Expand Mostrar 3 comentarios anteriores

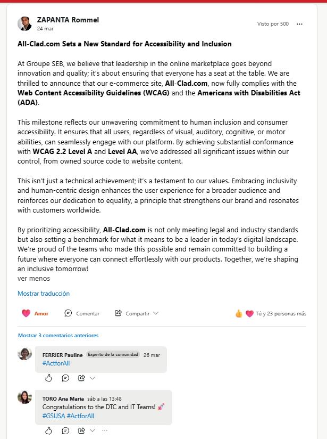pyautogui.click(x=58, y=336)
